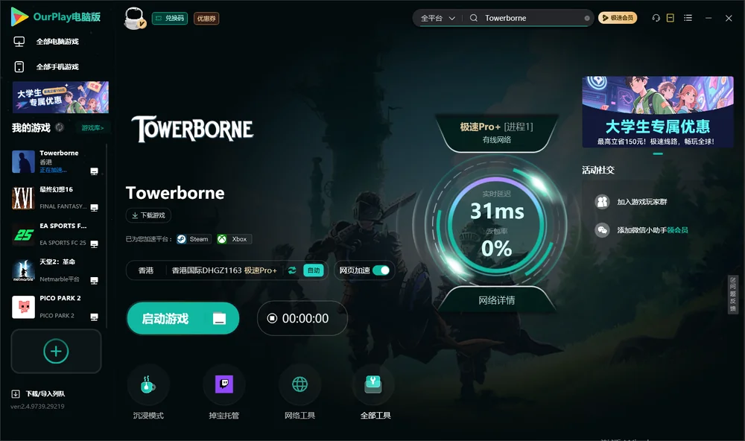Click the banner carousel indicator dot
The image size is (745, 441).
[658, 153]
